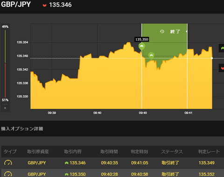The height and width of the screenshot is (177, 224).
Task: Click the 51% sell sentiment value
Action: [x=5, y=100]
